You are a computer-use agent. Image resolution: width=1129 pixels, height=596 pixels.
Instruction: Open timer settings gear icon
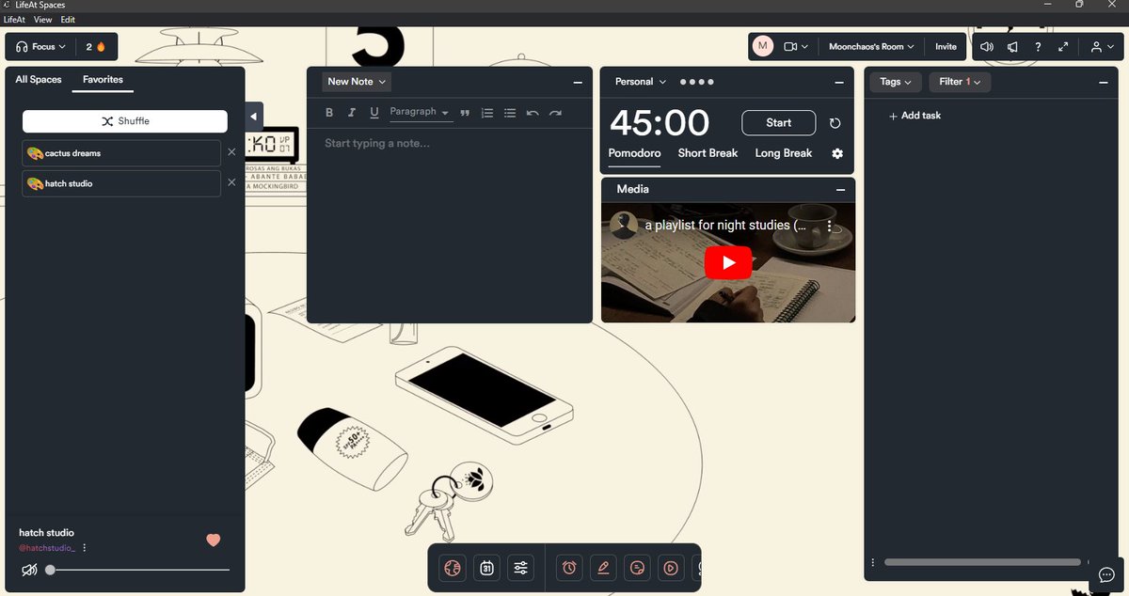837,153
